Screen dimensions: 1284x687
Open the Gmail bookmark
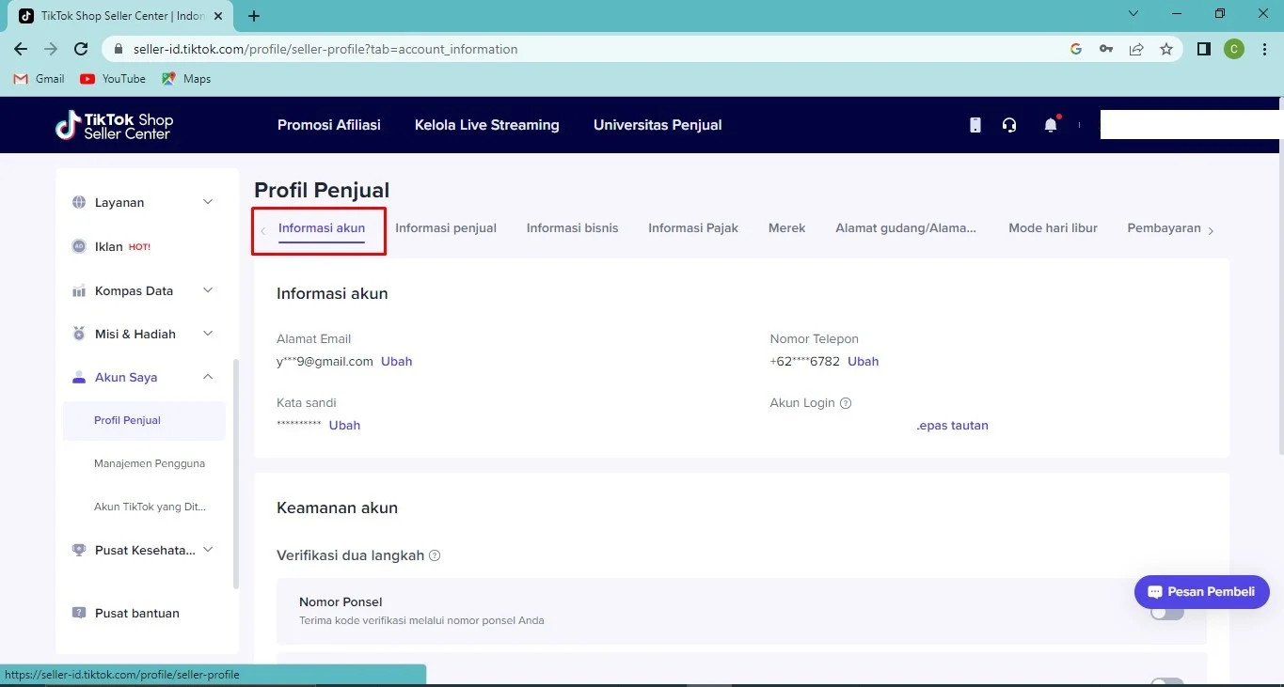[40, 79]
